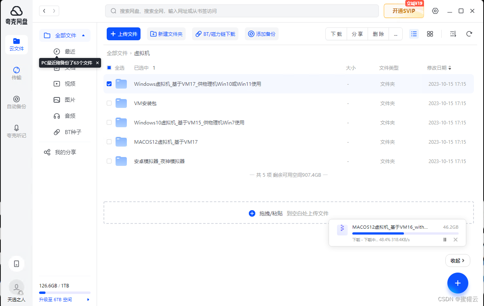This screenshot has height=306, width=484.
Task: Open the sort order icon
Action: 453,34
